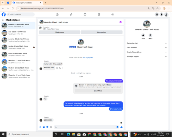This screenshot has width=172, height=137.
Task: Click the Mark as sold button
Action: pyautogui.click(x=60, y=32)
